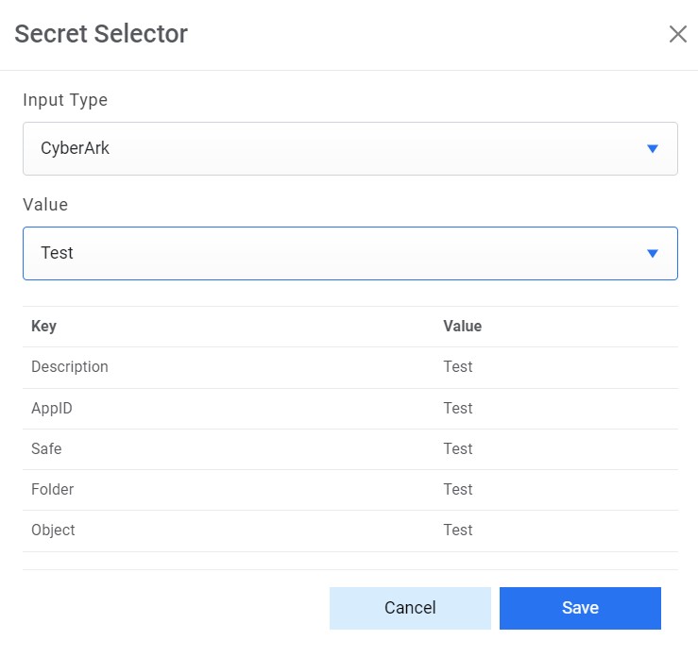Click the Value column header in table

tap(463, 327)
